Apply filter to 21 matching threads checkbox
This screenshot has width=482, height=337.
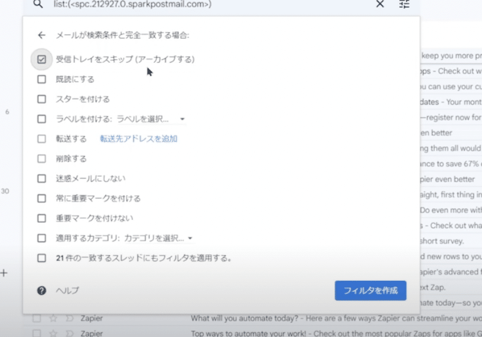(x=41, y=258)
